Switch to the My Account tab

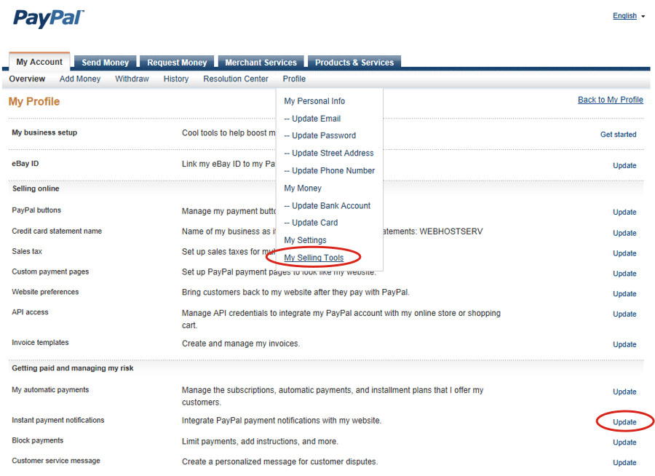(39, 62)
